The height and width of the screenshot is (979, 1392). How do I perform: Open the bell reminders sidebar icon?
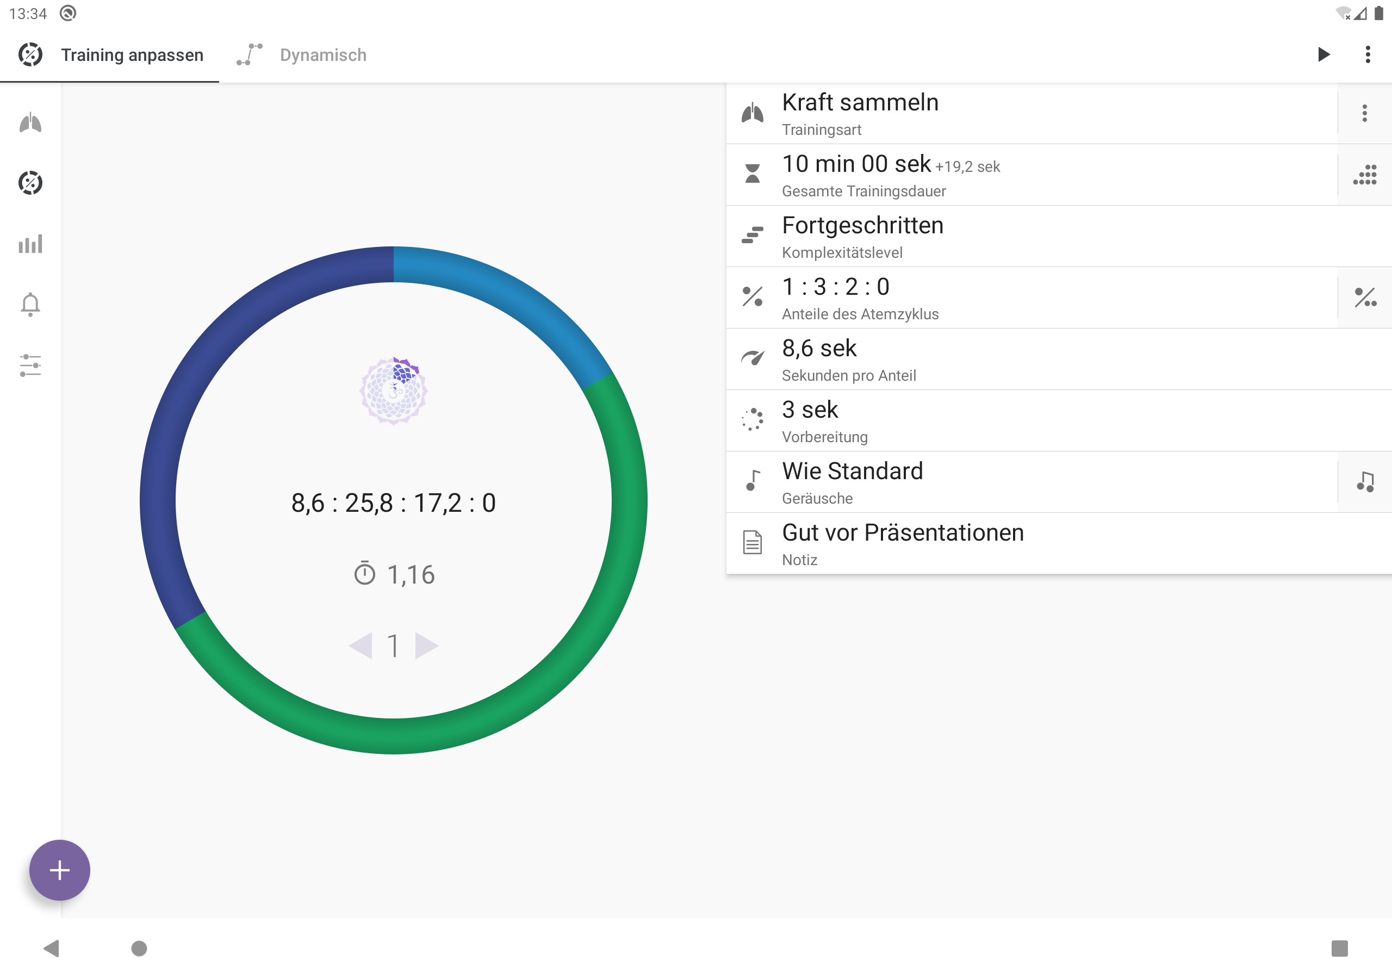30,305
